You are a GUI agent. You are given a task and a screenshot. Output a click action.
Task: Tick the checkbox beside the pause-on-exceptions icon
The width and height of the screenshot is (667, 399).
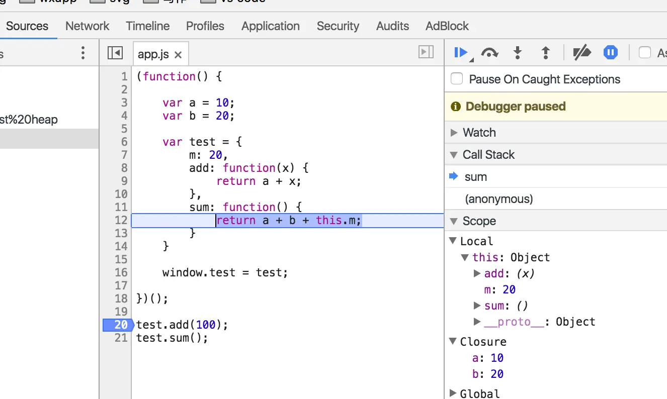click(645, 52)
